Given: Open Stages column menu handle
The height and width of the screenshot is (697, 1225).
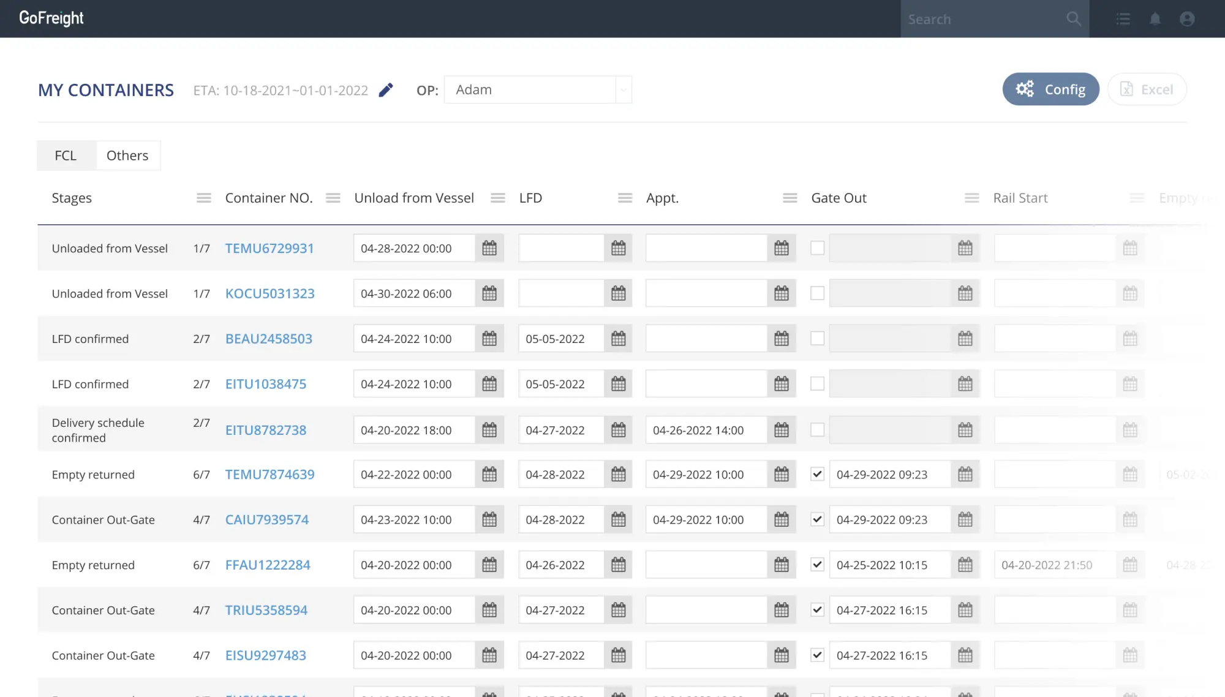Looking at the screenshot, I should coord(204,198).
